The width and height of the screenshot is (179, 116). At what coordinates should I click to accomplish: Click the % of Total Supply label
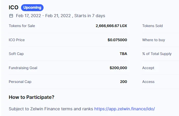(157, 54)
